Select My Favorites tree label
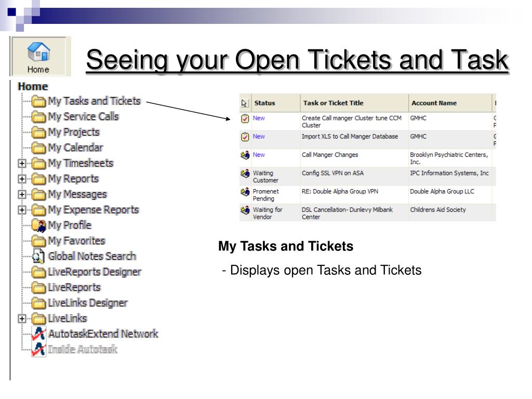This screenshot has width=532, height=399. click(76, 241)
